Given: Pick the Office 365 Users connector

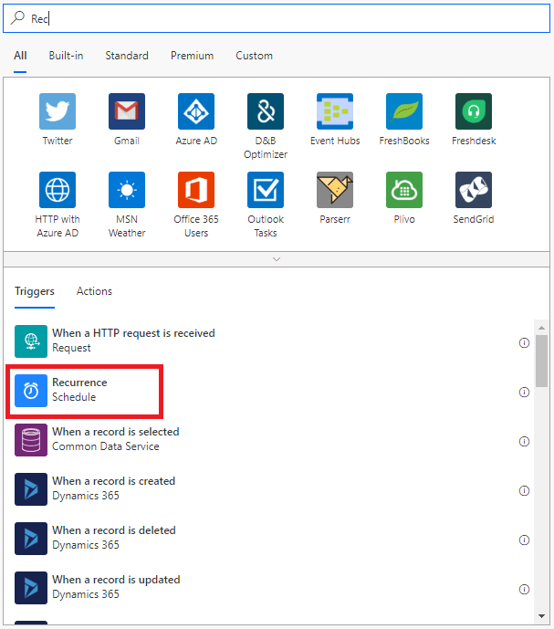Looking at the screenshot, I should (x=196, y=190).
